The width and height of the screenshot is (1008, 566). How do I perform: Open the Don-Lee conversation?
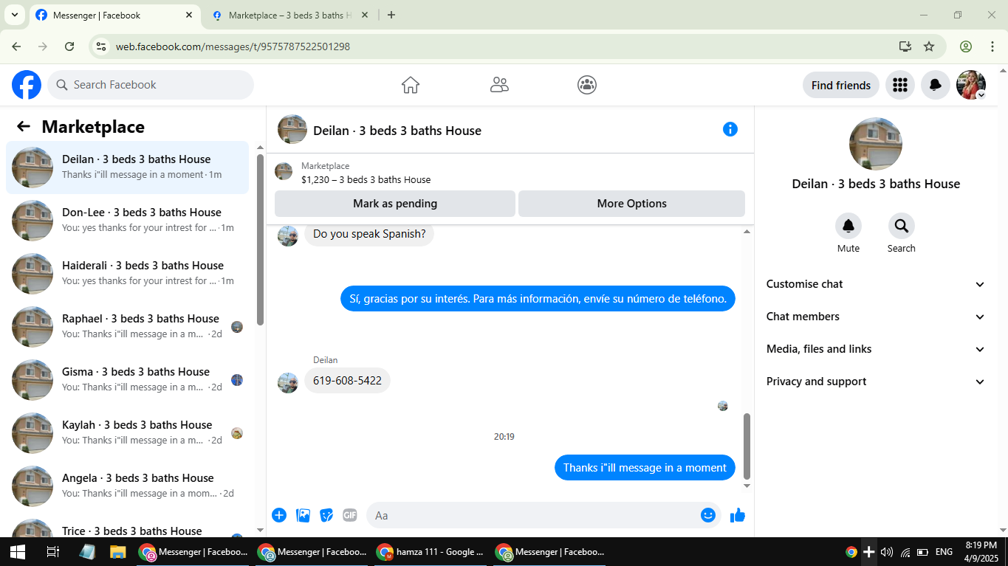[127, 220]
